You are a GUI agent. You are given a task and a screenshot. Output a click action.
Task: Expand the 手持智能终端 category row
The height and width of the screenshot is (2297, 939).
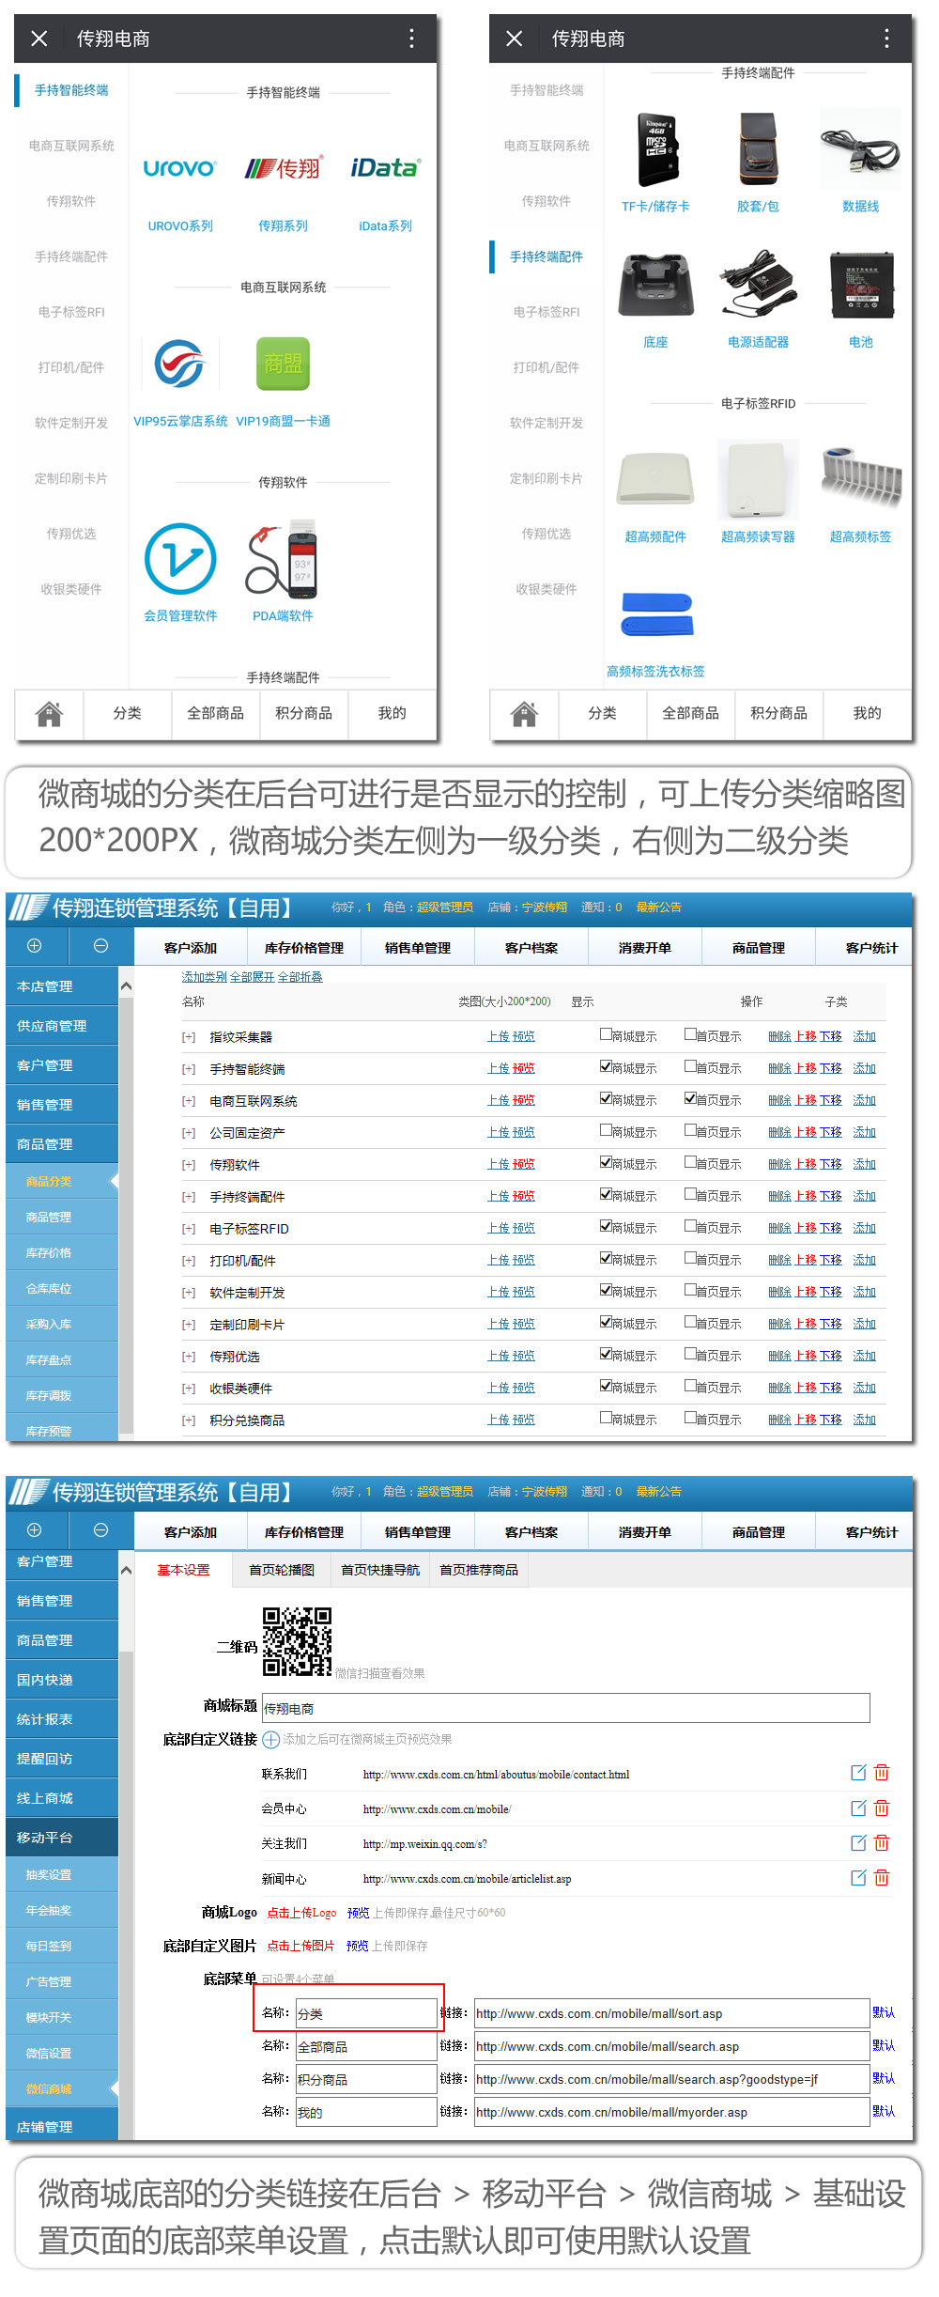(x=189, y=1069)
